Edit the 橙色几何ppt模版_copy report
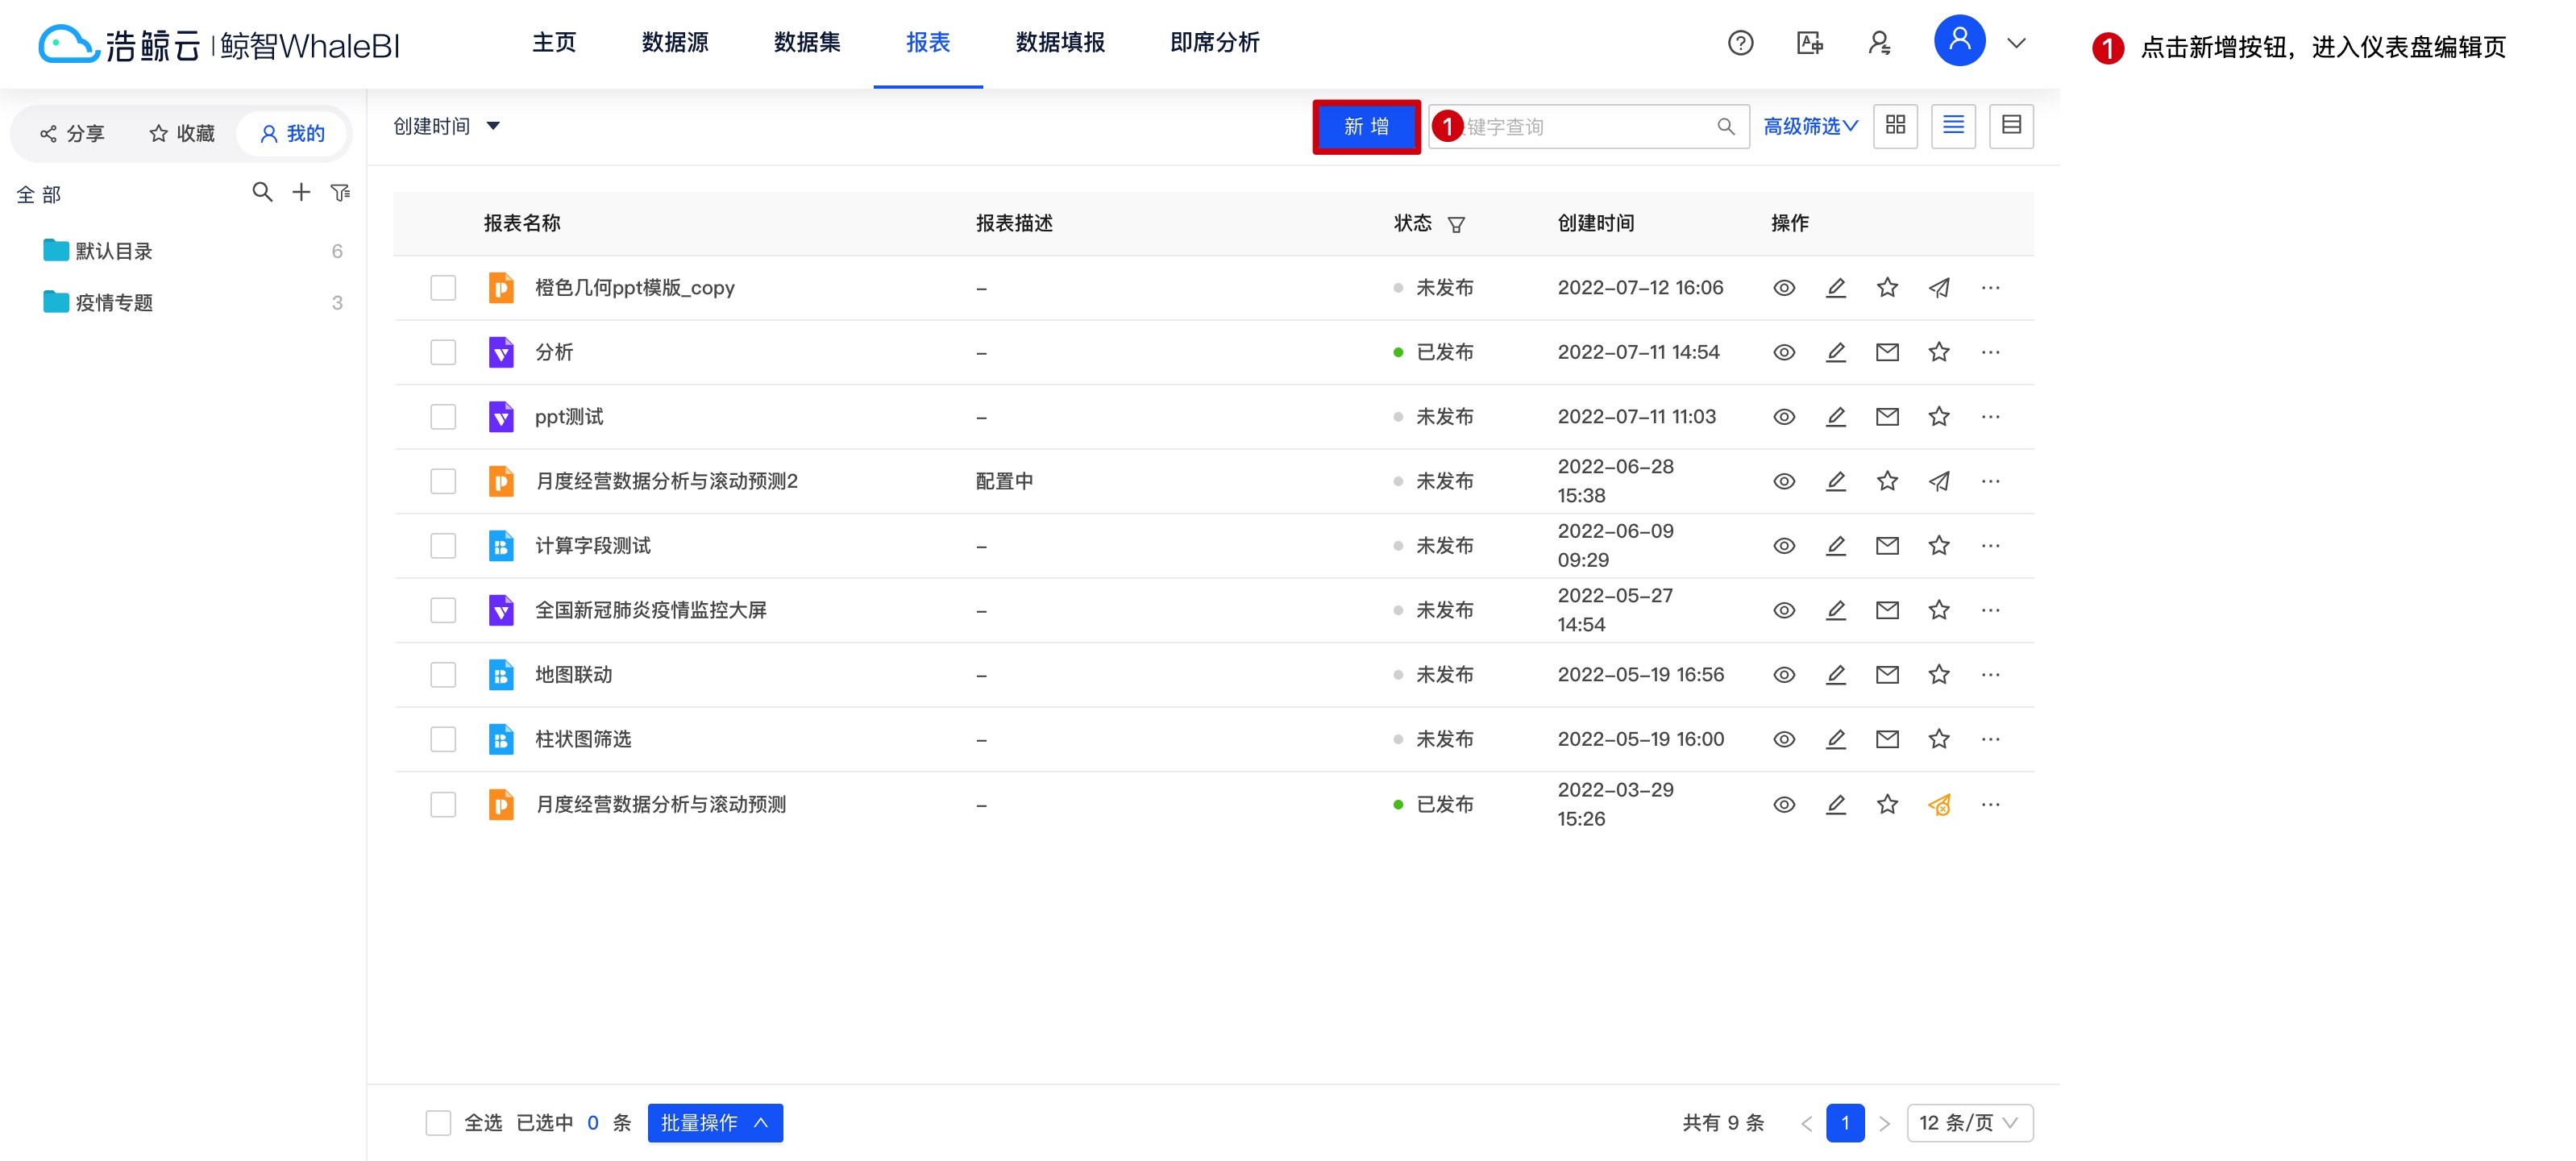This screenshot has width=2576, height=1161. pos(1836,288)
